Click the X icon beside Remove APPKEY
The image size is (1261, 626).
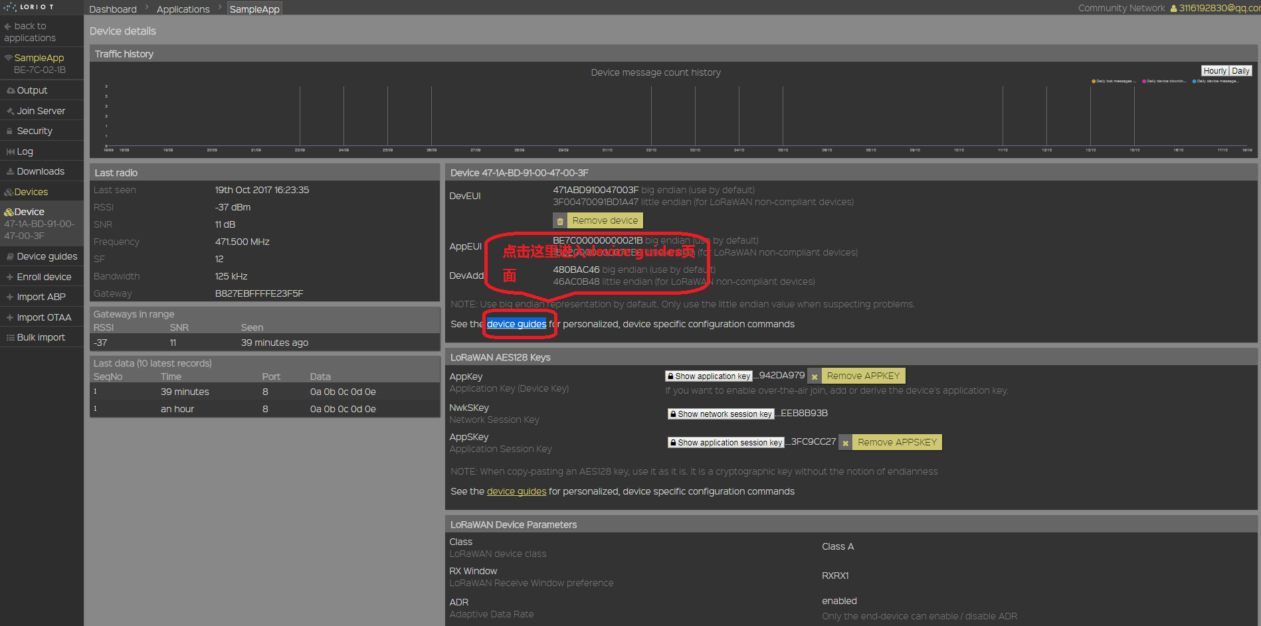click(x=815, y=376)
